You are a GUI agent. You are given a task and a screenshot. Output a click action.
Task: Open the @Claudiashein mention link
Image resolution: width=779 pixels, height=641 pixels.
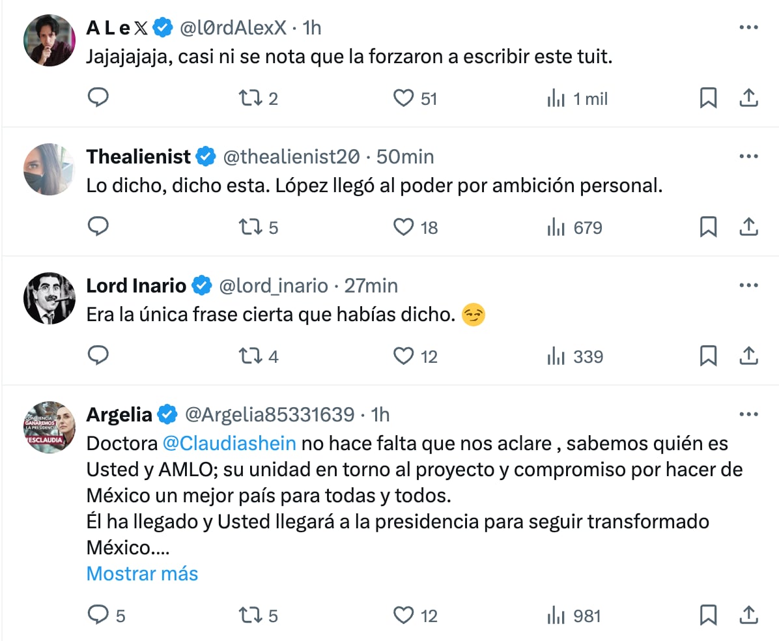pyautogui.click(x=229, y=443)
